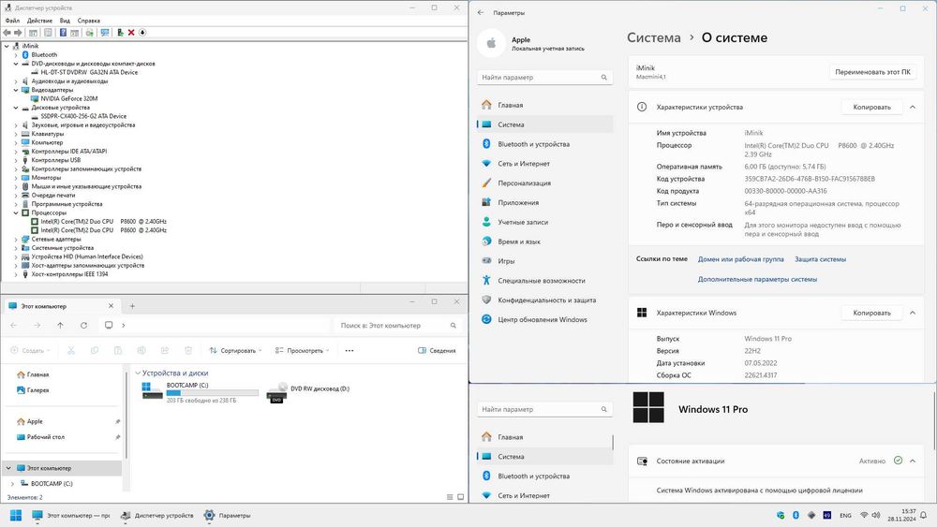Click Сведения details pane button in Explorer
Viewport: 937px width, 527px height.
tap(437, 350)
